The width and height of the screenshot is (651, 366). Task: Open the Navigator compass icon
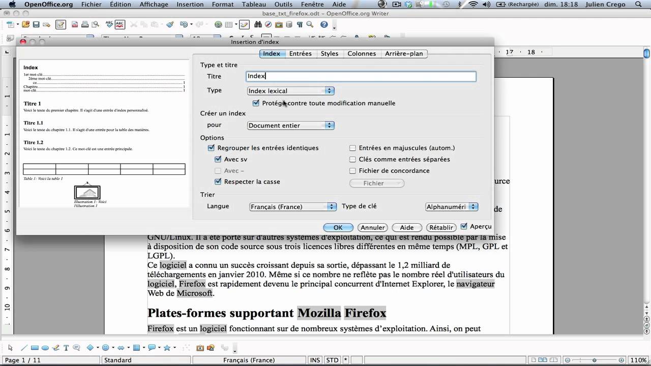coord(268,24)
